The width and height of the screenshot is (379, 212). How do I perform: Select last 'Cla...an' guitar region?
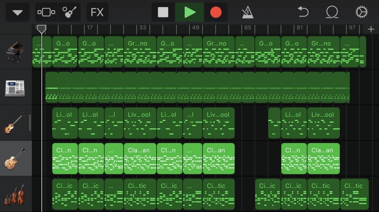(x=323, y=159)
